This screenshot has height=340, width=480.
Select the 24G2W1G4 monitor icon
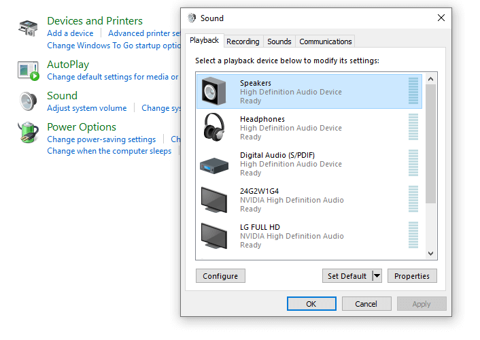point(214,200)
